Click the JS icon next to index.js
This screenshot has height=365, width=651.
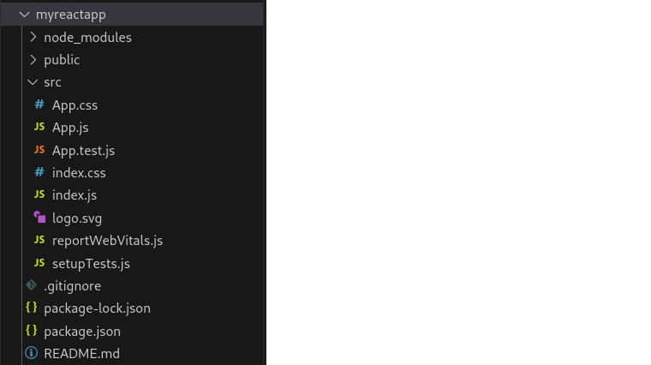(39, 194)
